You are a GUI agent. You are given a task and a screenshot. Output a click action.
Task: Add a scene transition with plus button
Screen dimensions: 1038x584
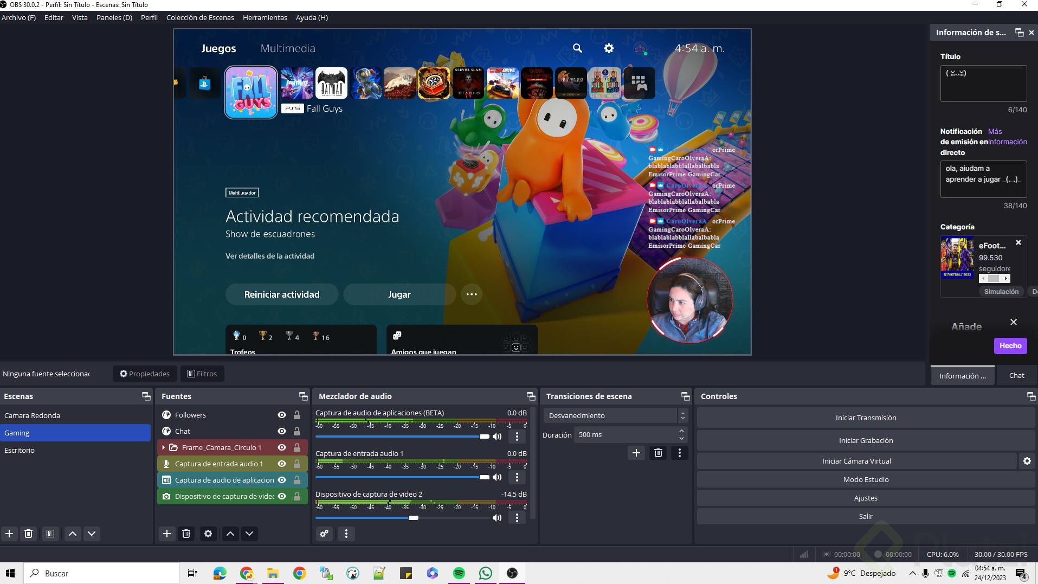(636, 453)
